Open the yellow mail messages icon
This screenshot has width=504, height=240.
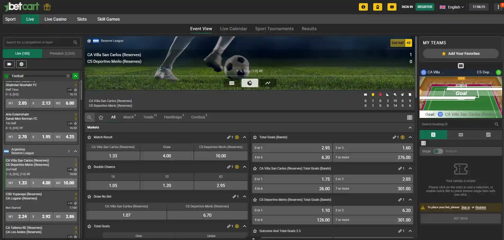(392, 7)
